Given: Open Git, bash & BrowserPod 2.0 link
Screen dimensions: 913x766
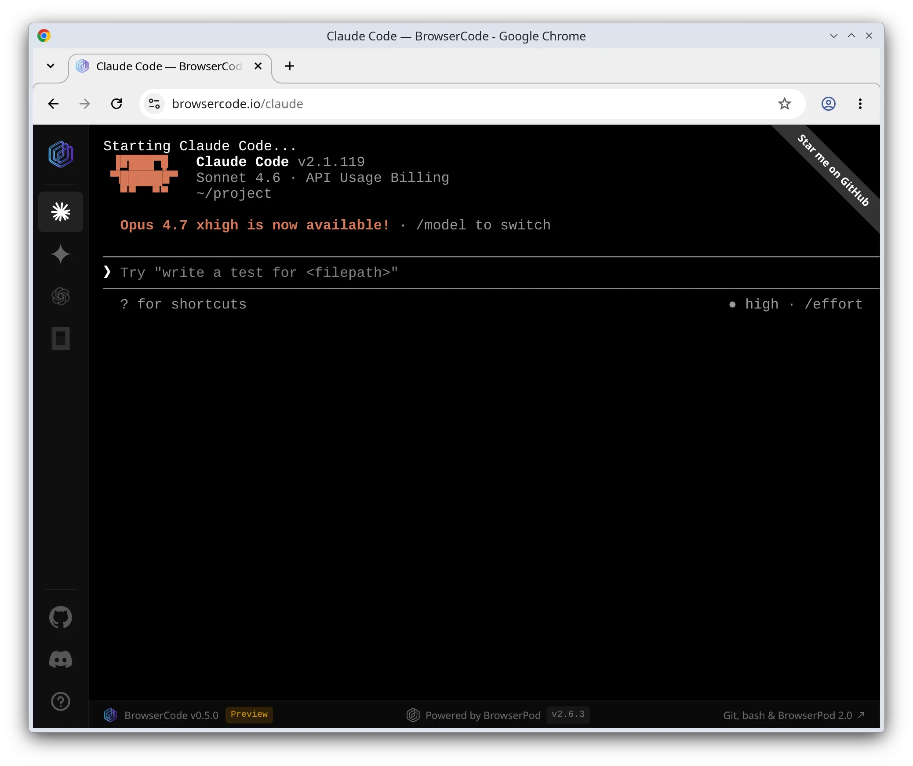Looking at the screenshot, I should pos(794,715).
